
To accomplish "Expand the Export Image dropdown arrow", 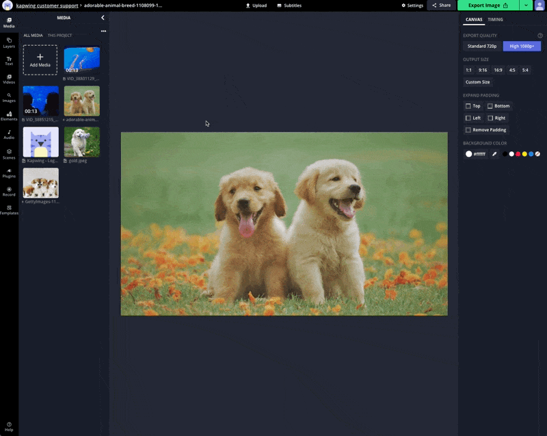I will click(525, 5).
